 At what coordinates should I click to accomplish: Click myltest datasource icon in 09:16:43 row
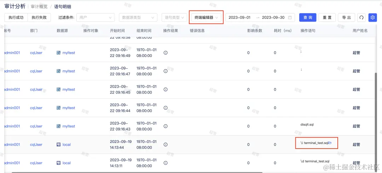click(x=58, y=126)
